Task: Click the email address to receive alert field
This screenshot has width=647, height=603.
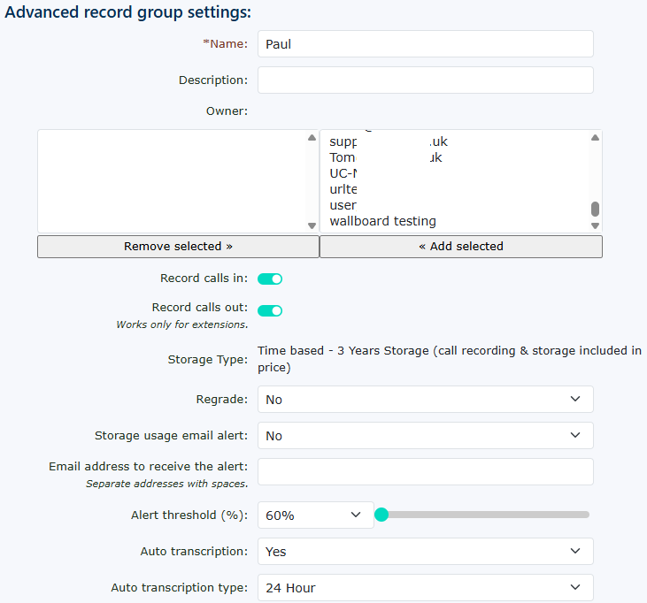Action: [425, 472]
